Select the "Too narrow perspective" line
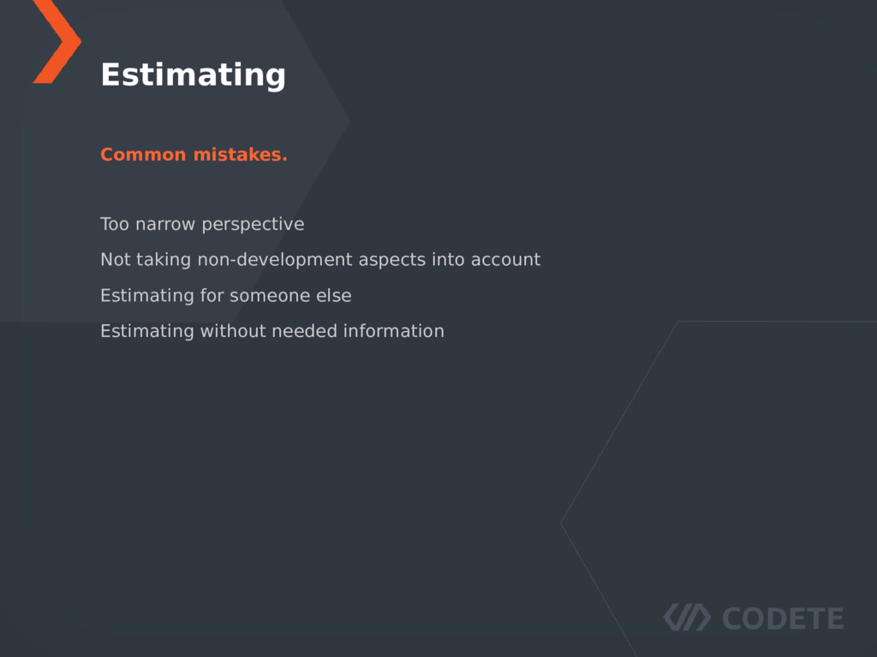This screenshot has width=877, height=657. pyautogui.click(x=202, y=224)
